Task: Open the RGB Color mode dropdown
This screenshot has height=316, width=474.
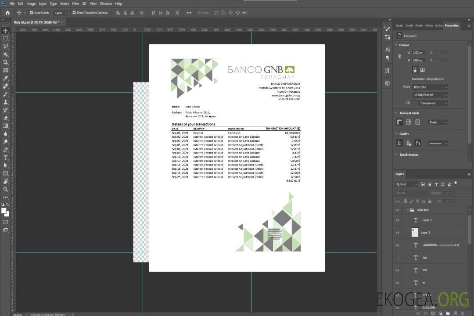Action: tap(430, 87)
